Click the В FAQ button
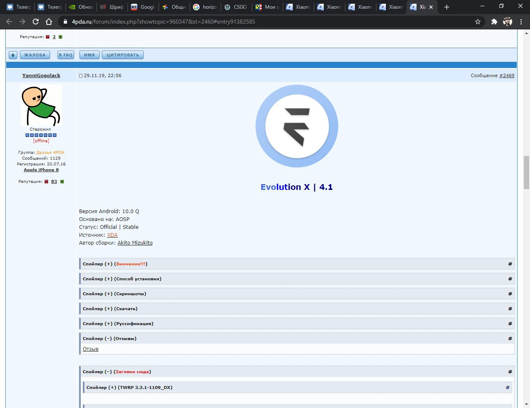The image size is (530, 408). point(66,55)
